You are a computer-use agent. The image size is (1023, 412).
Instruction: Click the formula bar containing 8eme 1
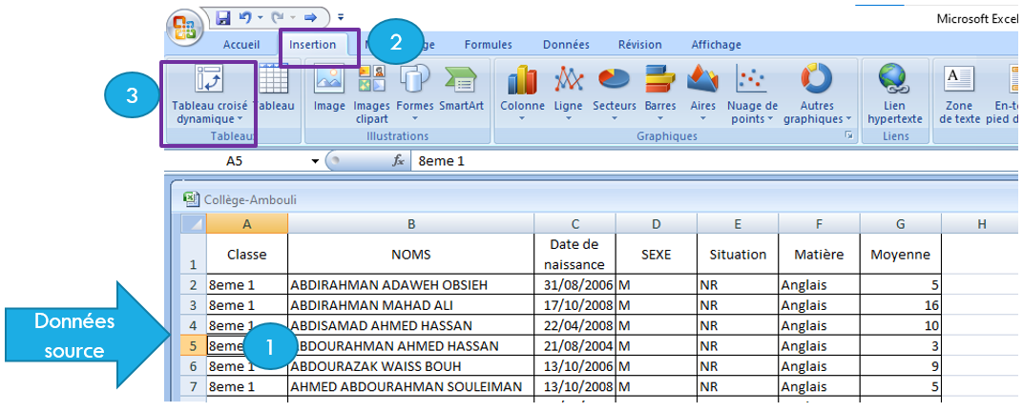[x=715, y=161]
